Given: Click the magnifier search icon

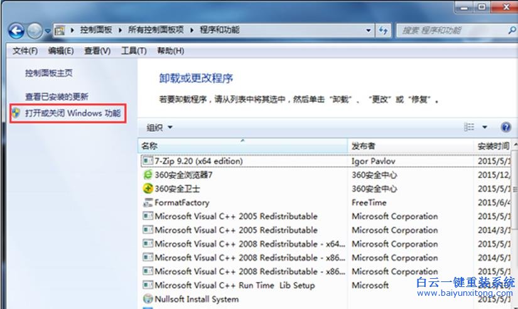Looking at the screenshot, I should tap(512, 30).
